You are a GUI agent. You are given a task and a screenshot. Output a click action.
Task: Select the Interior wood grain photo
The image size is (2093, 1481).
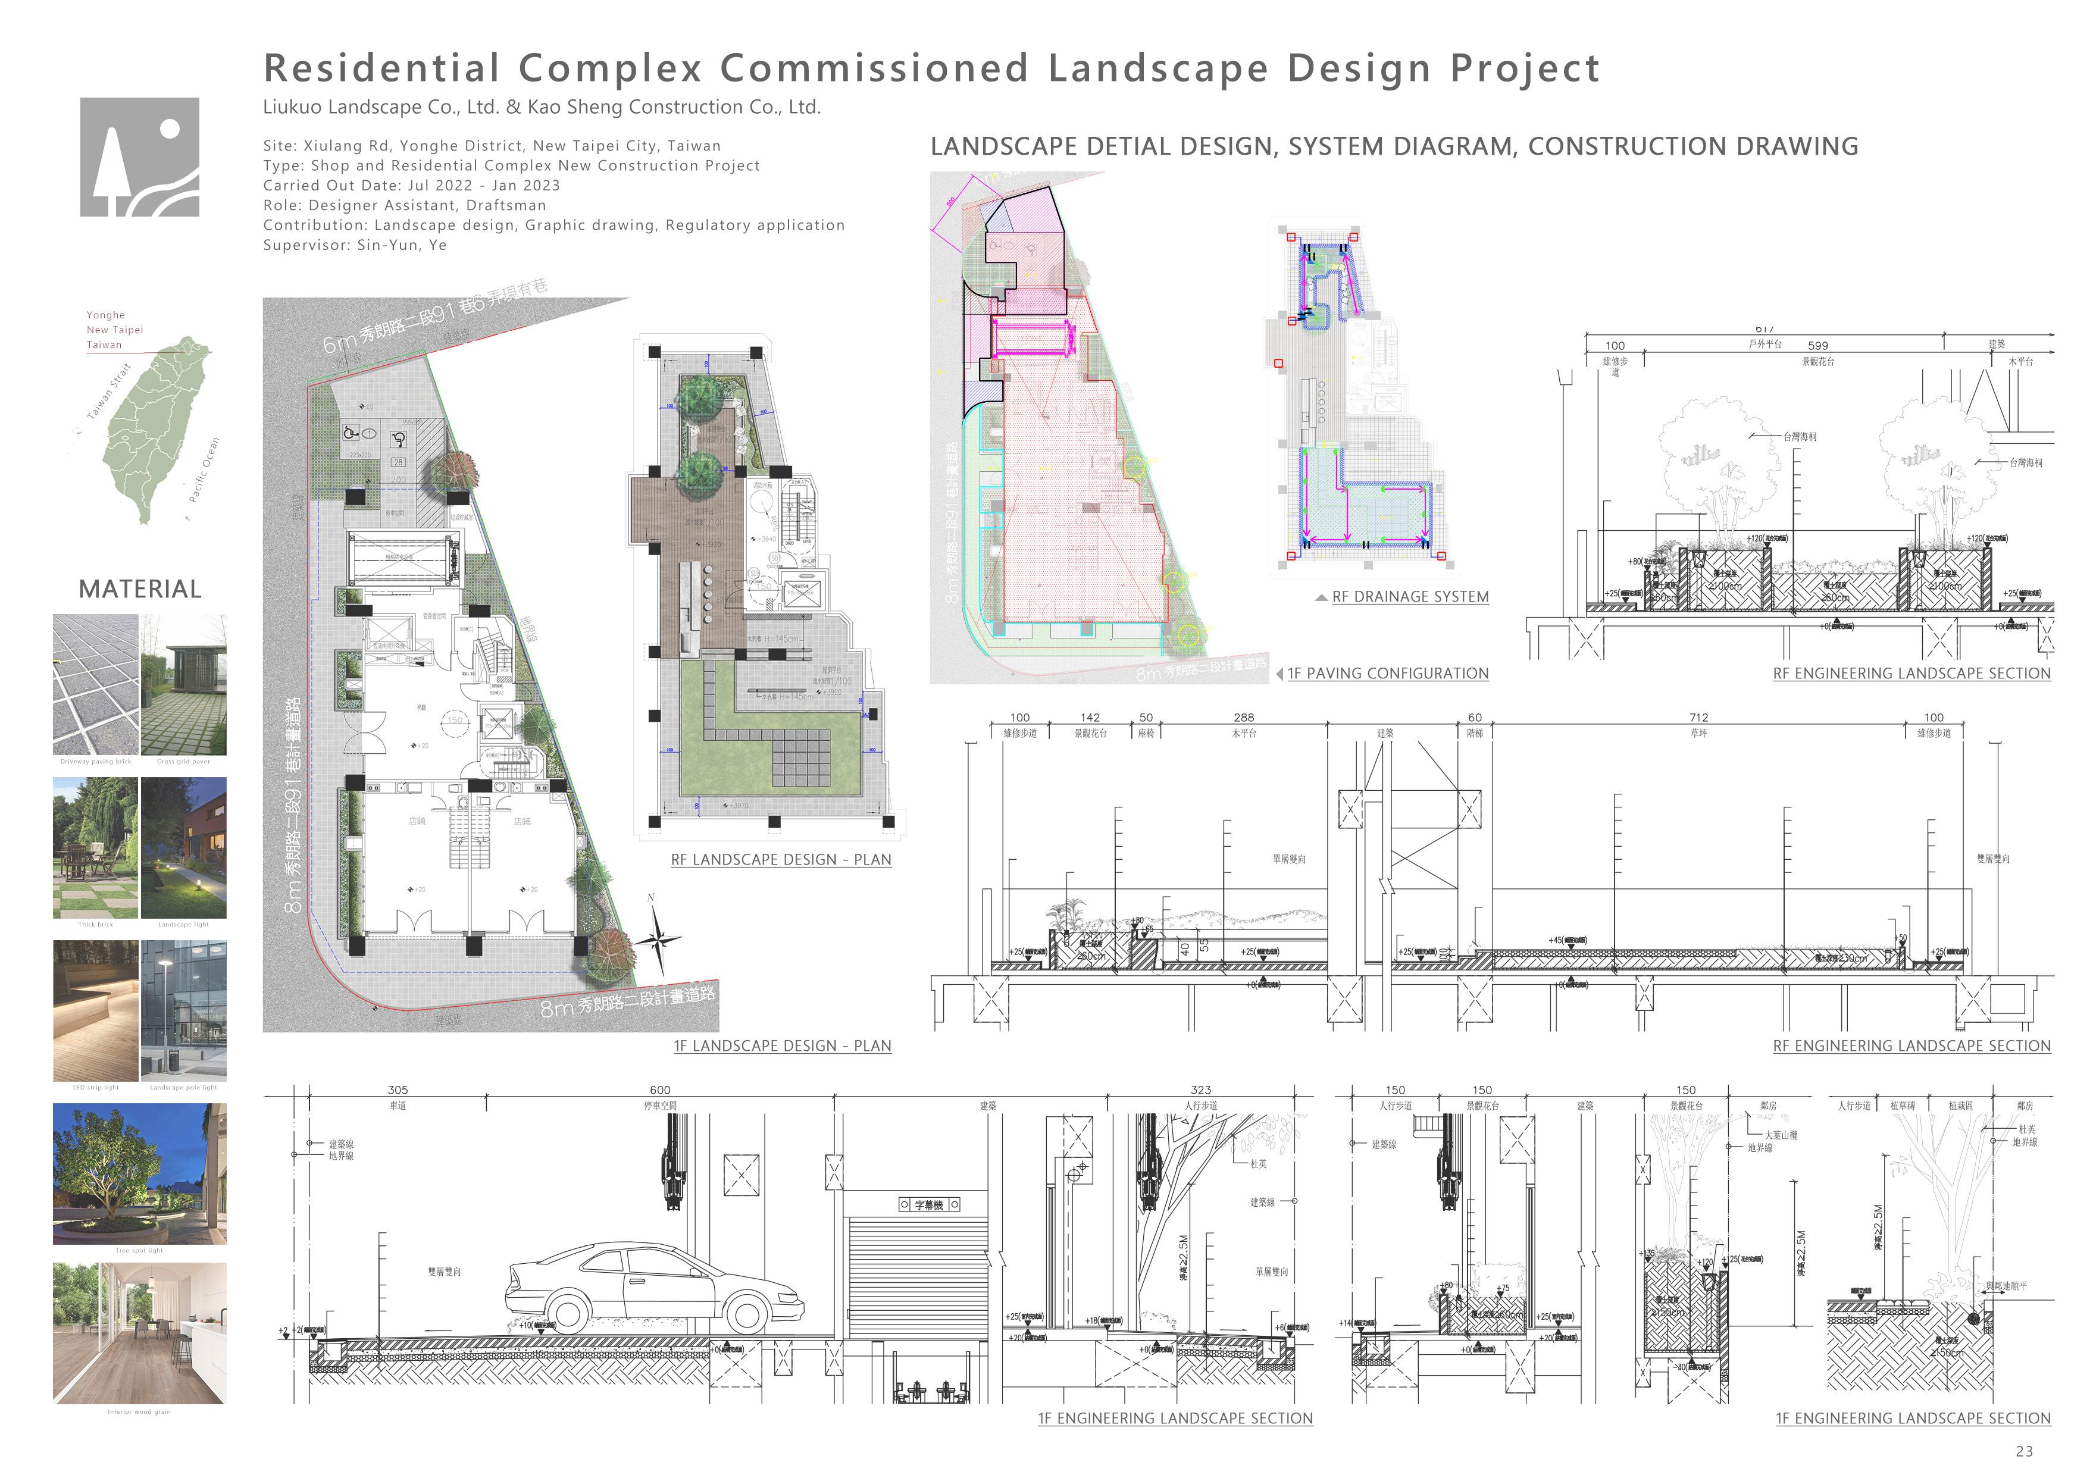[139, 1333]
